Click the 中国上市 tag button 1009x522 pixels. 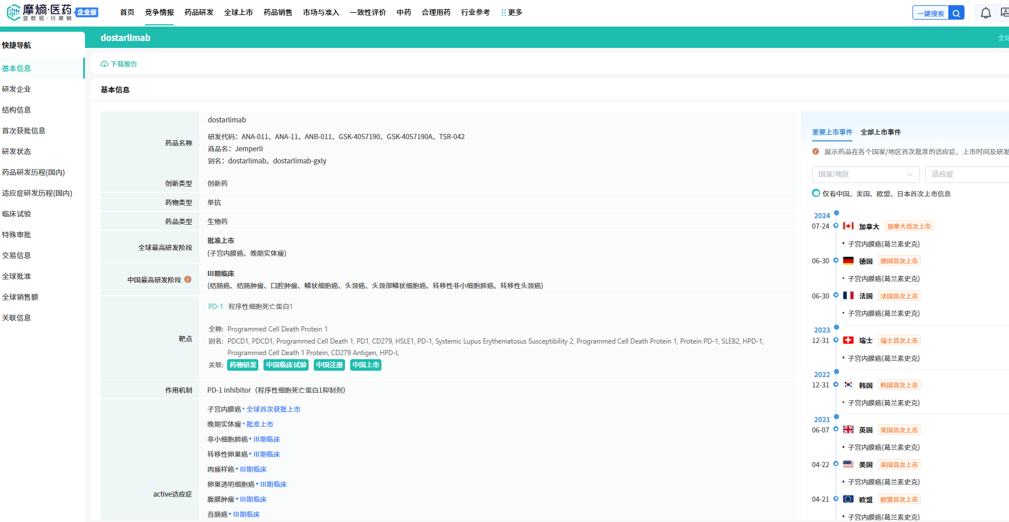pyautogui.click(x=366, y=365)
